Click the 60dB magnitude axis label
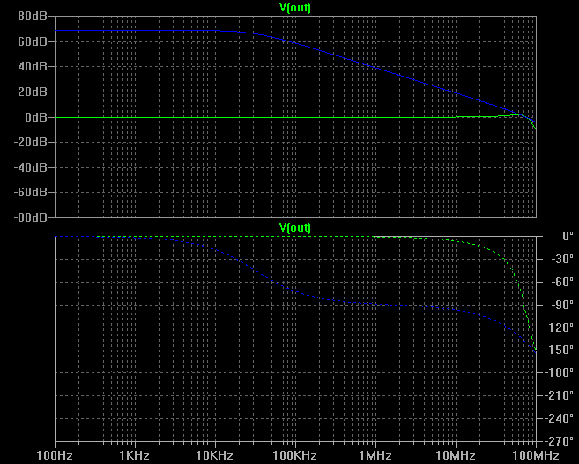Screen dimensions: 579x464 coord(33,41)
